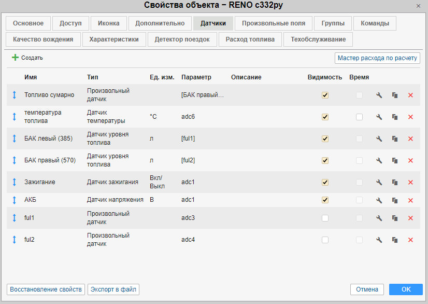The image size is (428, 304).
Task: Open wrench settings for ful2 sensor
Action: pos(379,240)
